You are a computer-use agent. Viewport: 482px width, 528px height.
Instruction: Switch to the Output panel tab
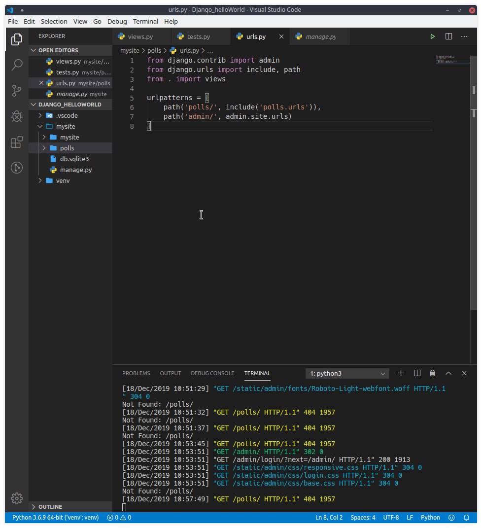click(171, 373)
